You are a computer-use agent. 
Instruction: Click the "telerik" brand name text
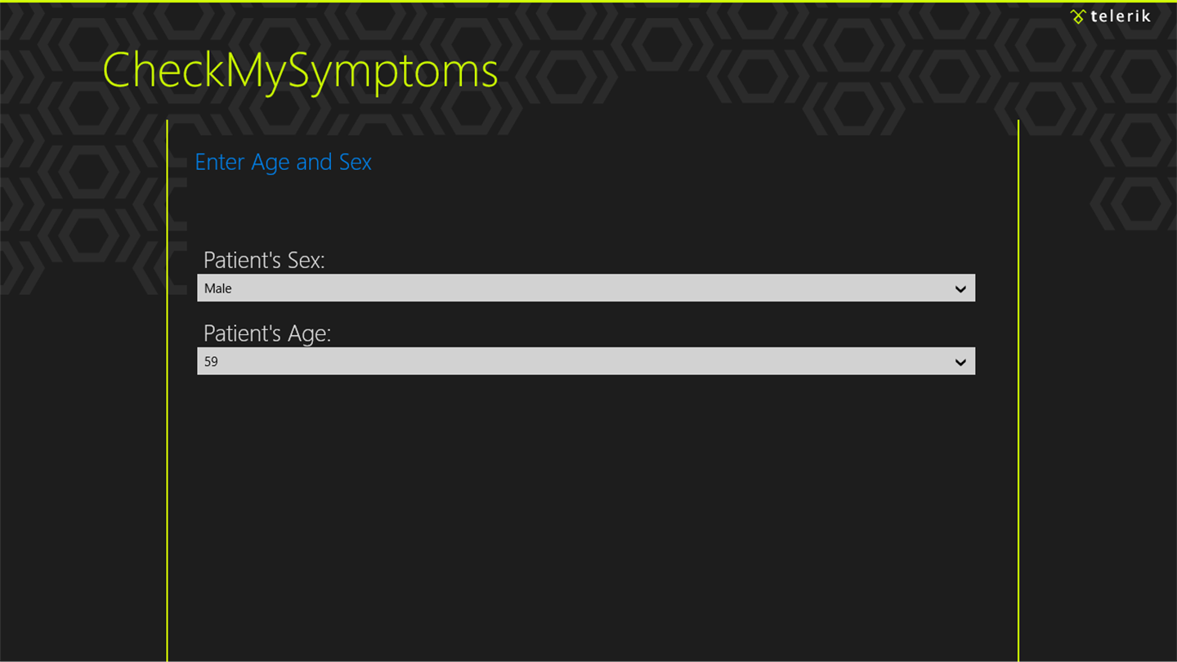[1121, 16]
